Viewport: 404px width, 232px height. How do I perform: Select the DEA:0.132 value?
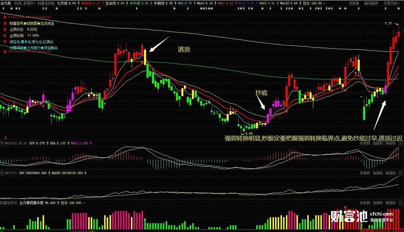point(58,143)
